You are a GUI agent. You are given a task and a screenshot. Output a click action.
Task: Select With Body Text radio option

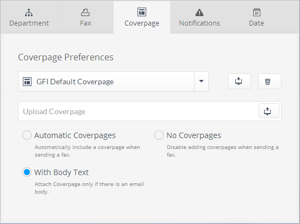point(27,172)
